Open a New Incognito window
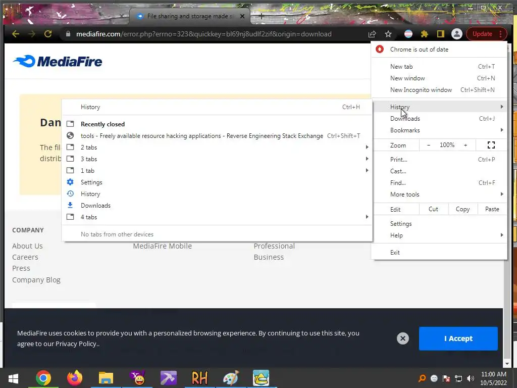517x388 pixels. [x=439, y=90]
